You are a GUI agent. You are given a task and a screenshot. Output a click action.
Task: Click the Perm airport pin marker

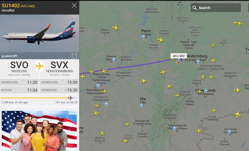click(x=143, y=37)
